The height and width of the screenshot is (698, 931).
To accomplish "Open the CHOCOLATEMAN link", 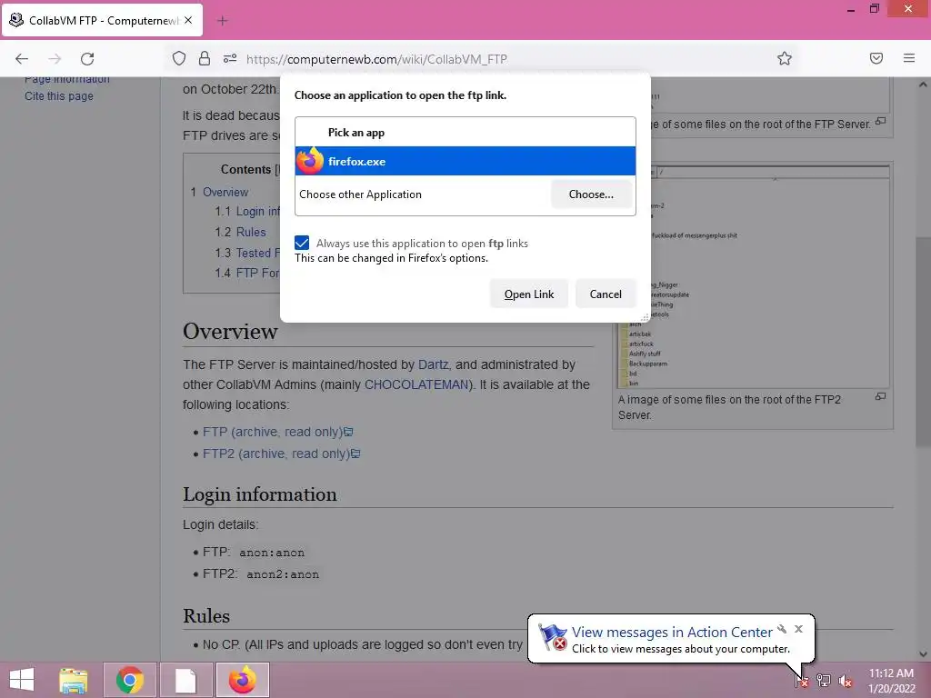I will [x=416, y=384].
